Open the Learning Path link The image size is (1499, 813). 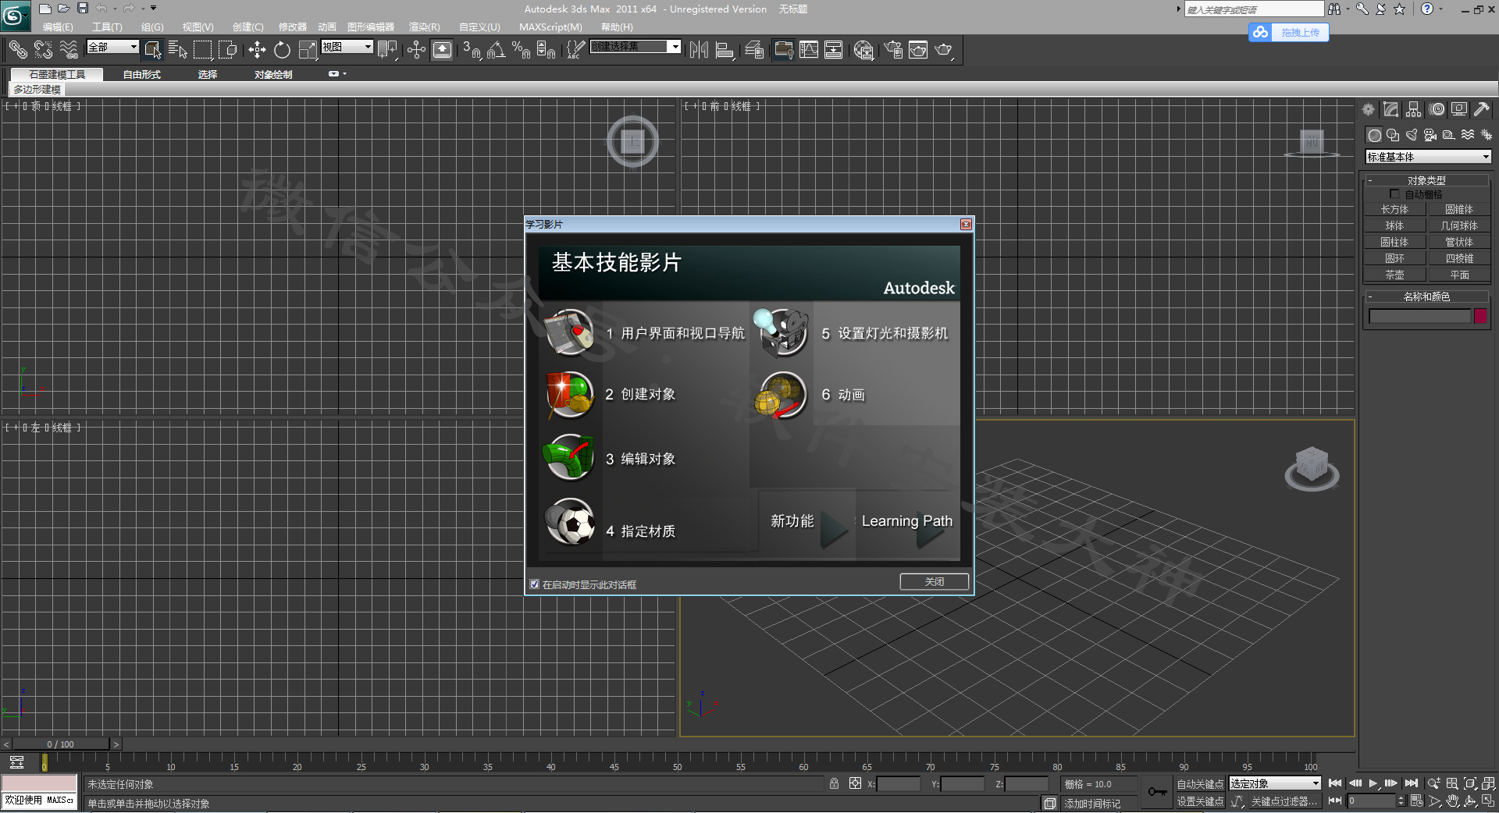coord(908,522)
